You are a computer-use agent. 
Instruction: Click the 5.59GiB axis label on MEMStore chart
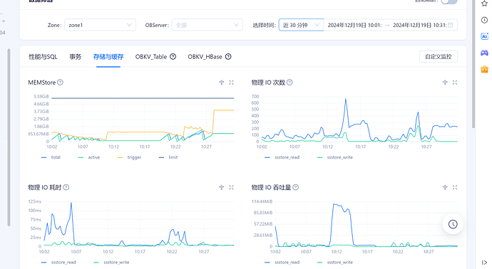(x=41, y=97)
